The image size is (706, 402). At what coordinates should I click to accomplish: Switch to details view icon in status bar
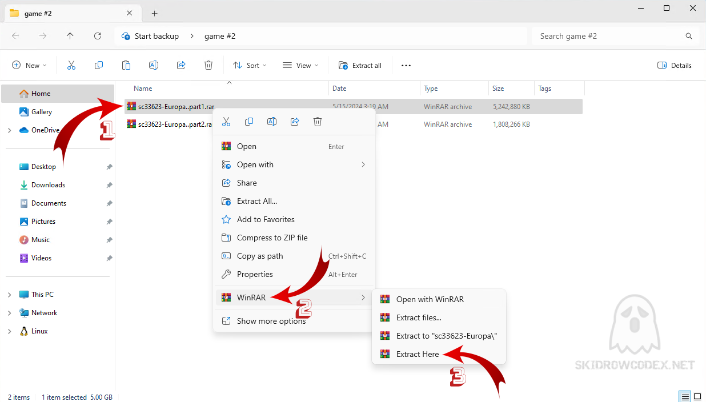click(684, 397)
